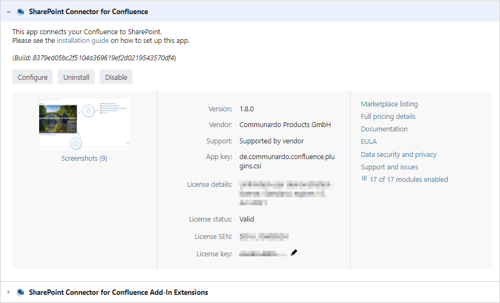Click the Add-In Extensions app icon
500x303 pixels.
[21, 292]
